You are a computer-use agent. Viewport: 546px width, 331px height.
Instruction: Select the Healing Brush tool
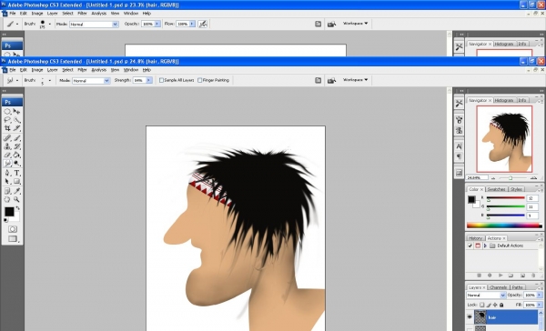(7, 138)
